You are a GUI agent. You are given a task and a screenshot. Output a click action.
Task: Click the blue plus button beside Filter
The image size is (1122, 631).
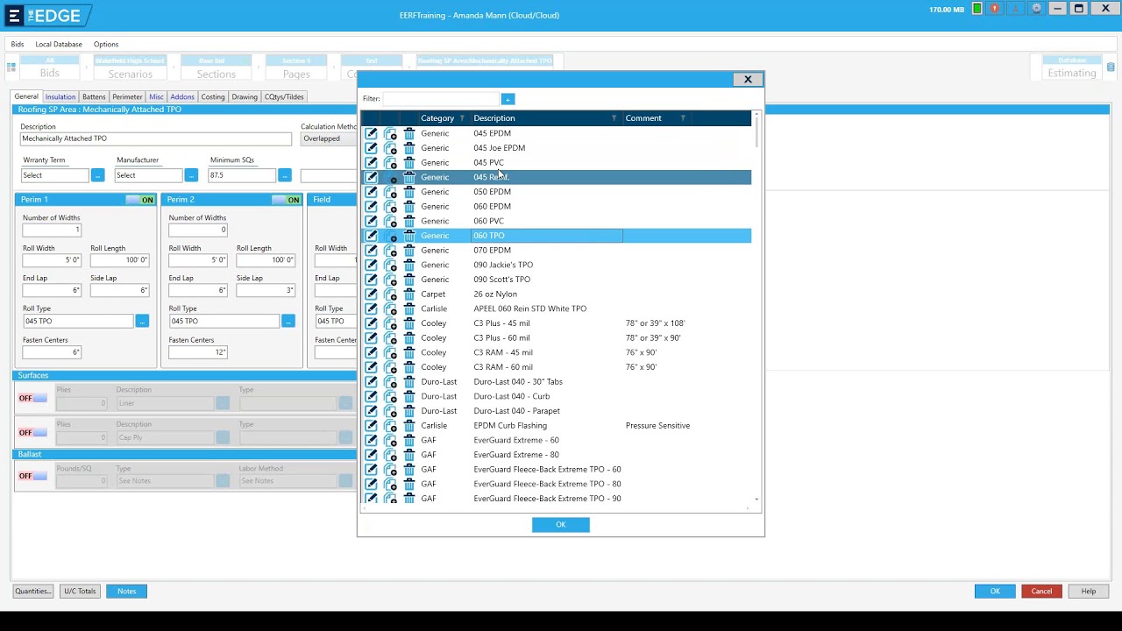[508, 99]
